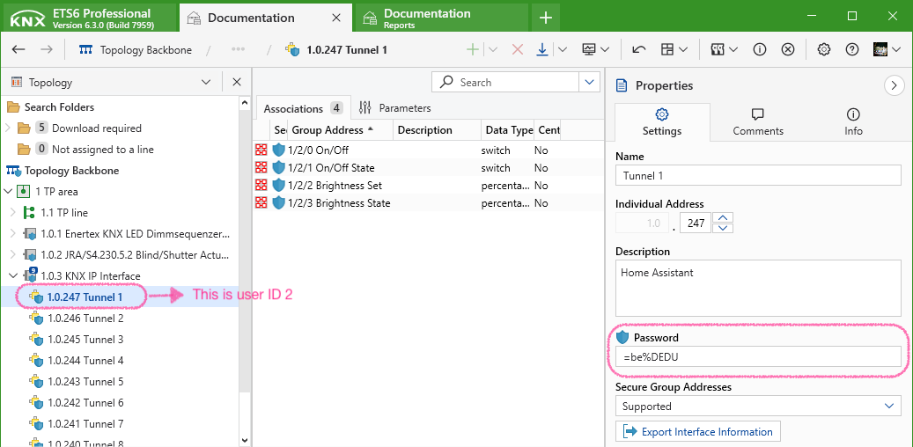Click the blue Download arrow icon
The height and width of the screenshot is (447, 913).
click(542, 49)
